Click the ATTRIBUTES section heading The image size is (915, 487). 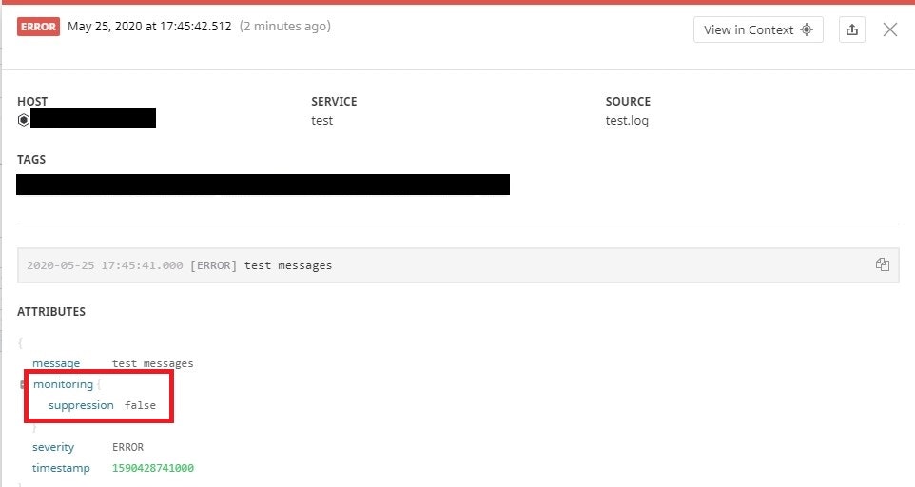51,311
